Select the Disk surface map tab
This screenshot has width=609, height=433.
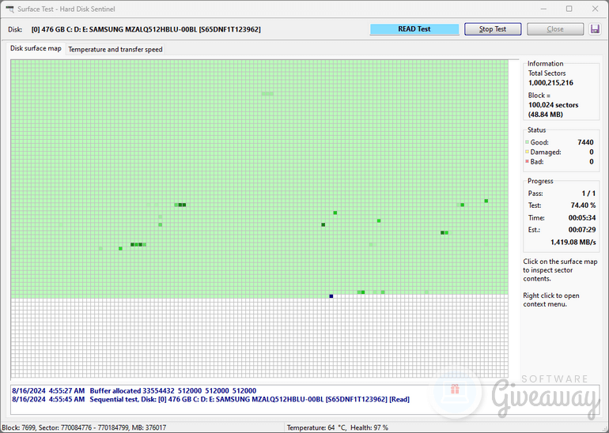click(x=36, y=48)
